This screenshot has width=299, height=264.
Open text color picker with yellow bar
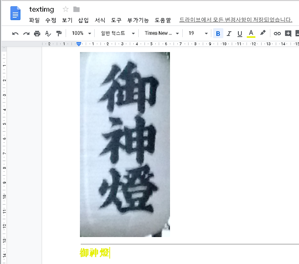pos(251,34)
